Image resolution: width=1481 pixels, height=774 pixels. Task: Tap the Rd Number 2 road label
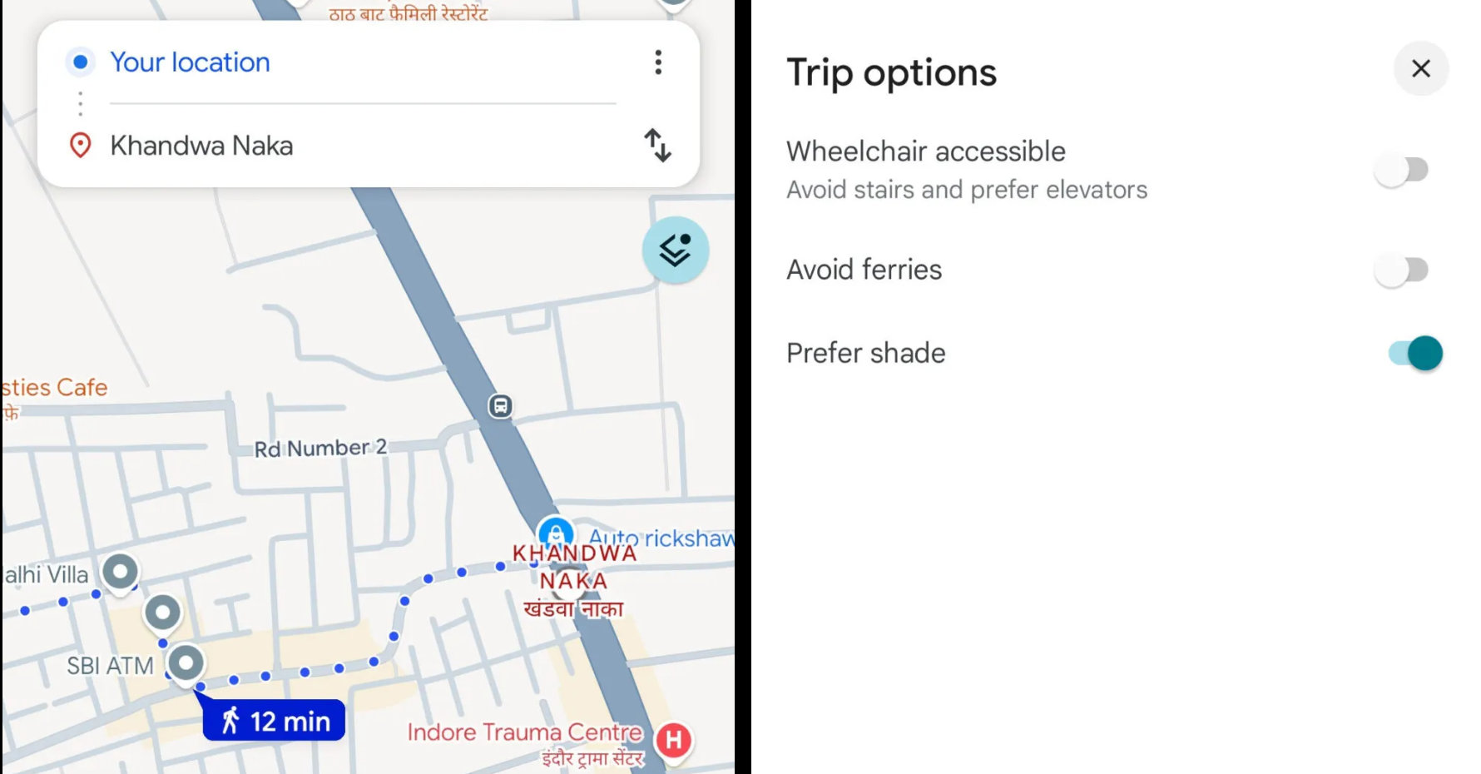click(x=320, y=449)
